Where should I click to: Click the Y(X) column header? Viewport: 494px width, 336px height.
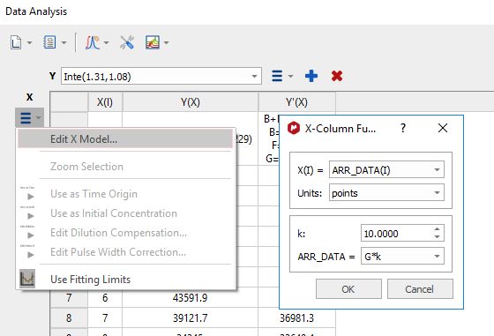[190, 102]
